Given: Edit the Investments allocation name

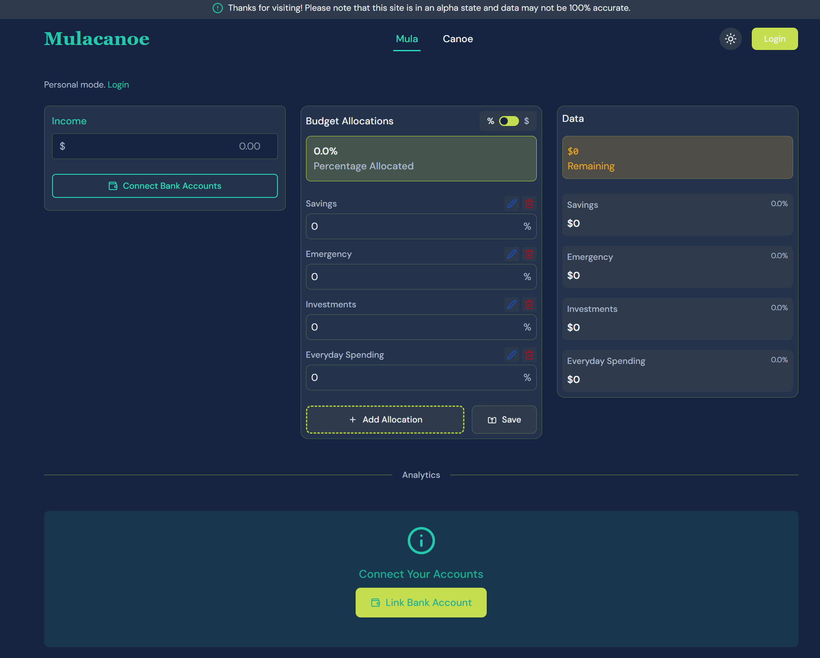Looking at the screenshot, I should click(512, 304).
